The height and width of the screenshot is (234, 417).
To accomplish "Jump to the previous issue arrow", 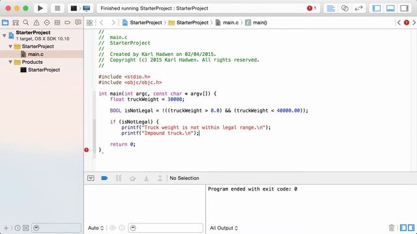I will (399, 23).
